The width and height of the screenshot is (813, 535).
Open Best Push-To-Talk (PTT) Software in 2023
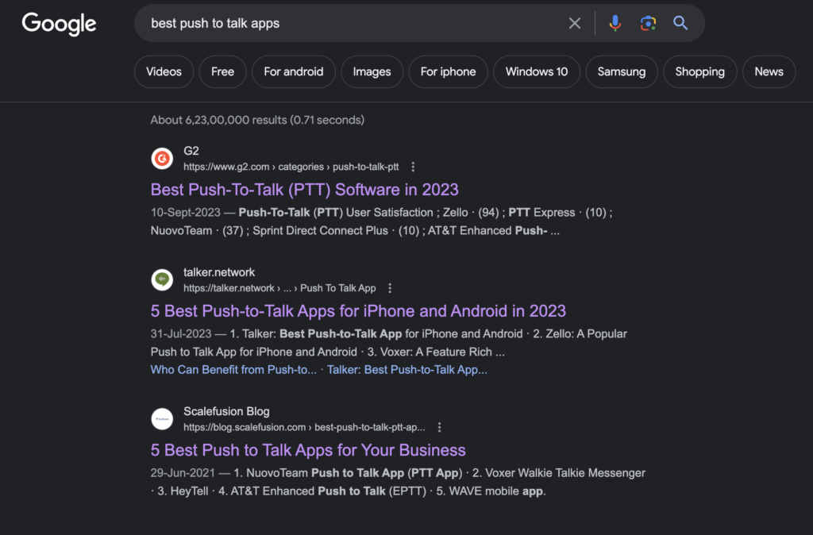pos(304,190)
